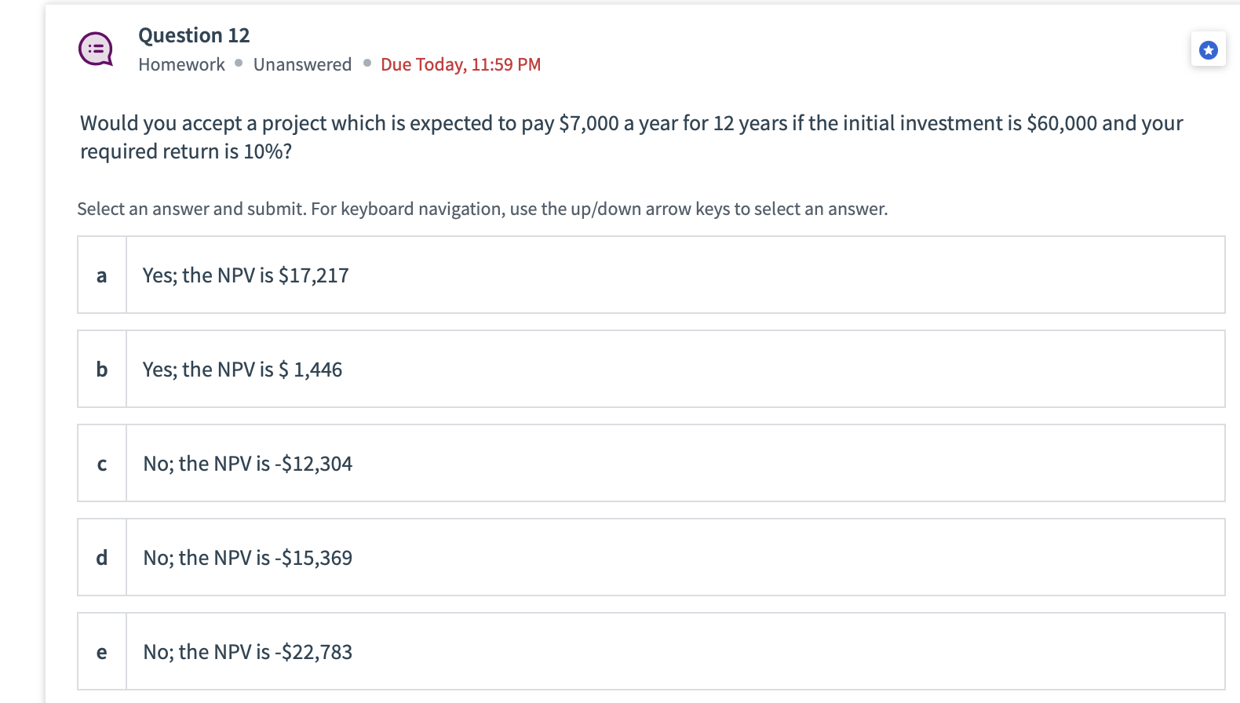Click the "Unanswered" status text
Viewport: 1240px width, 703px height.
click(302, 64)
